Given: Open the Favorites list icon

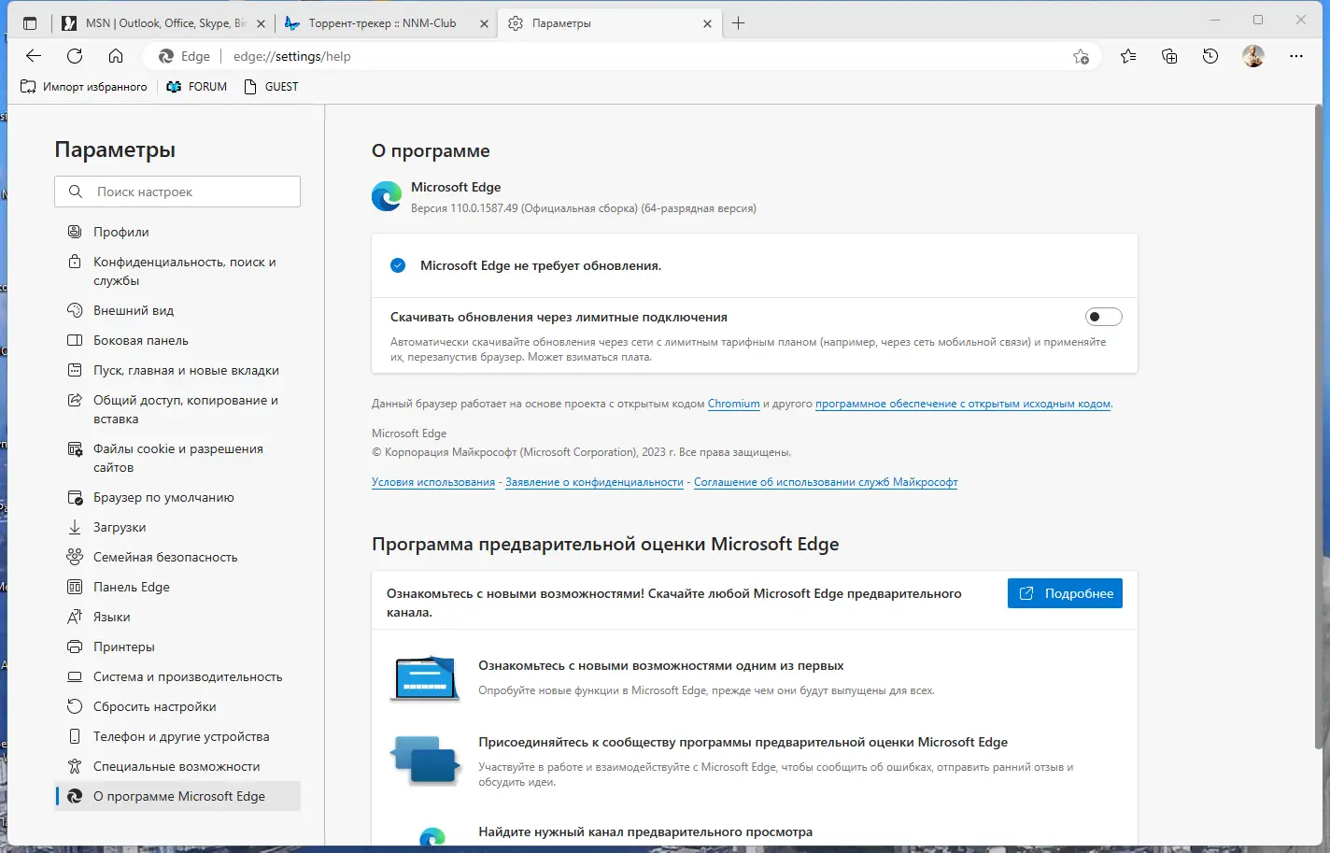Looking at the screenshot, I should point(1128,56).
